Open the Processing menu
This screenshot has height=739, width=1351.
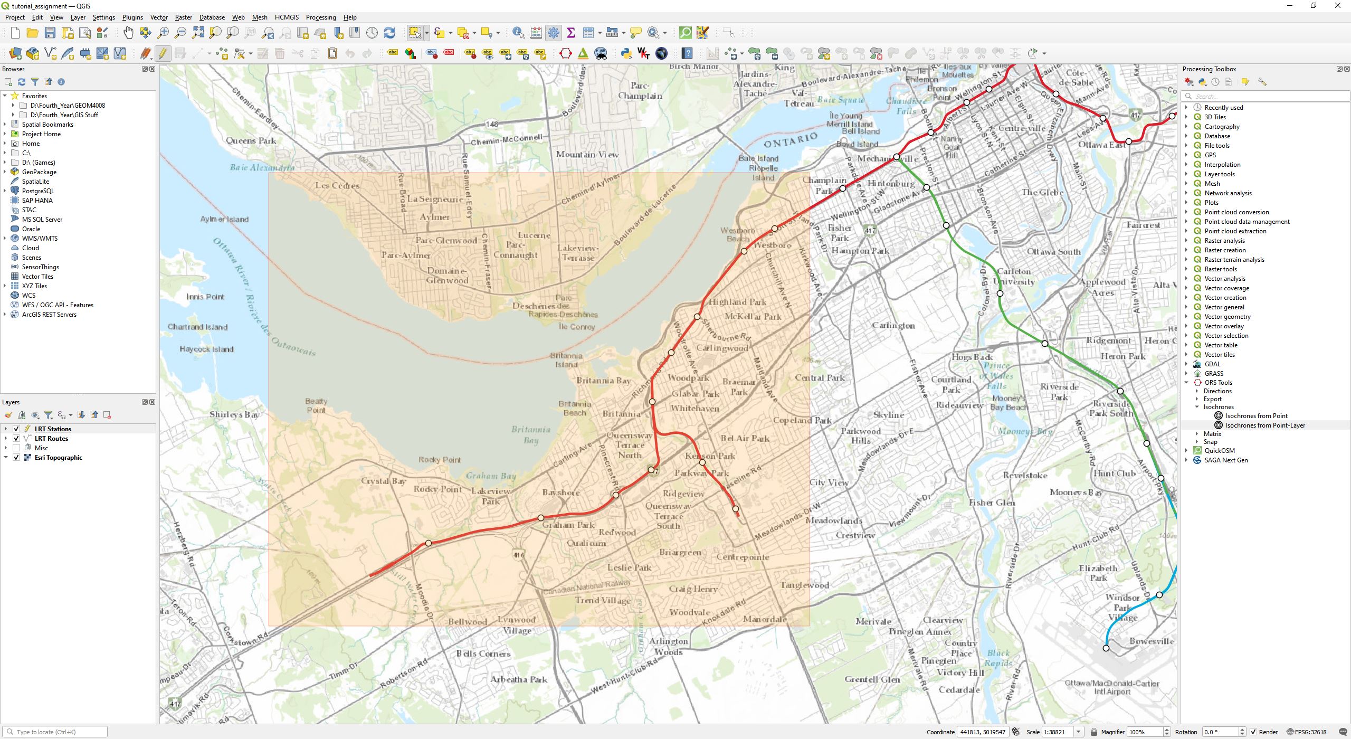tap(320, 17)
